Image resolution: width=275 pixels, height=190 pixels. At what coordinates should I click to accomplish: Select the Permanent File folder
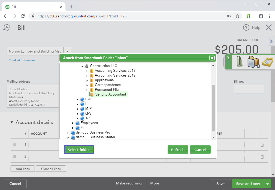click(x=106, y=90)
